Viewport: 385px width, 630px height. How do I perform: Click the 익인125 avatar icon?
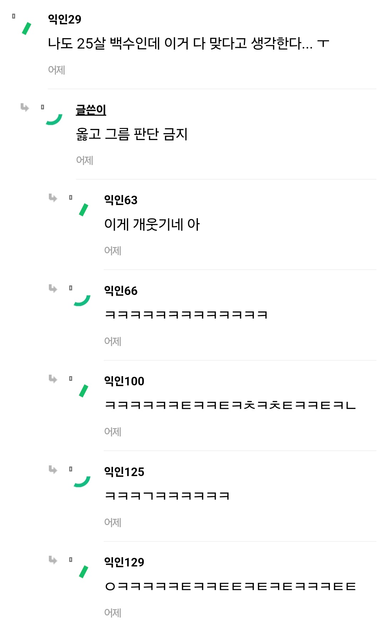[82, 481]
